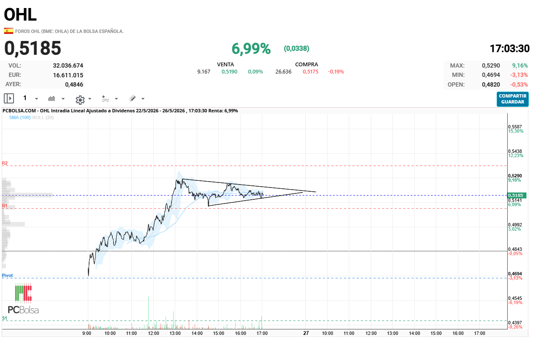Click the MAX value 0,5290

click(x=491, y=65)
